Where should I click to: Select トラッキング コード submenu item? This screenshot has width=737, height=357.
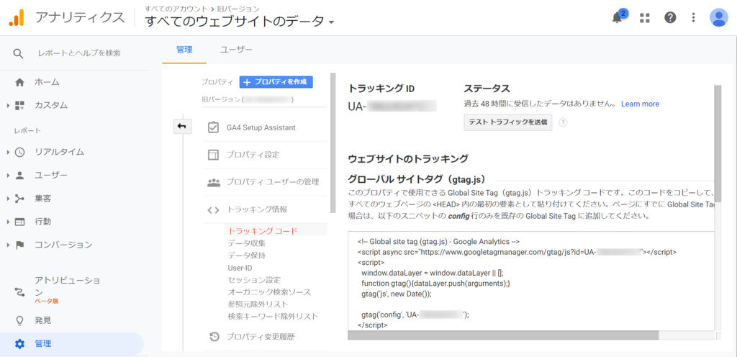262,231
